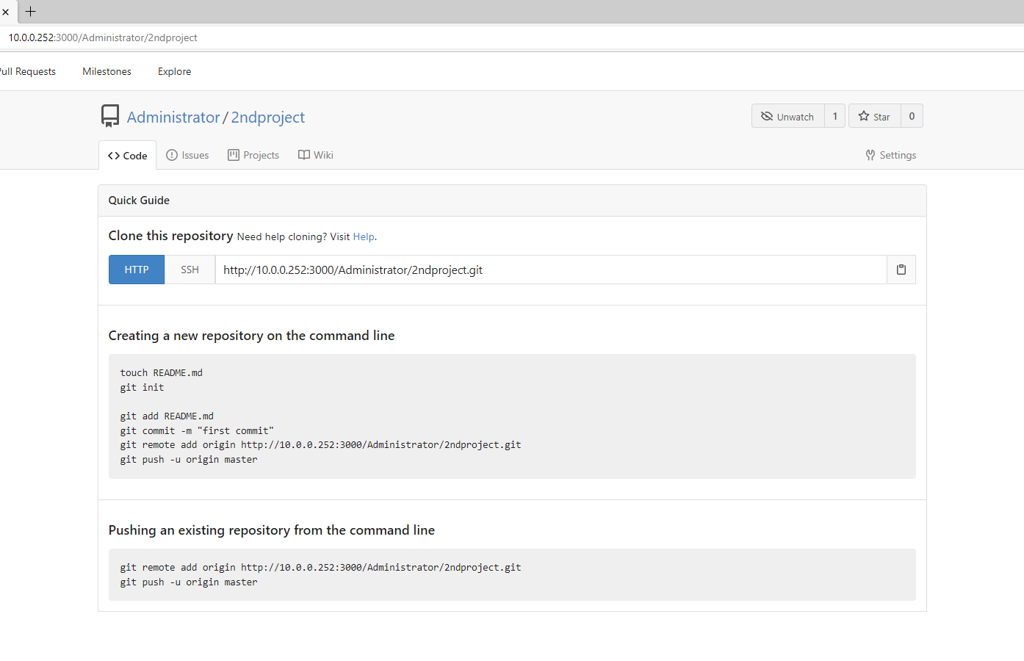
Task: Click the copy clone URL clipboard icon
Action: click(901, 270)
